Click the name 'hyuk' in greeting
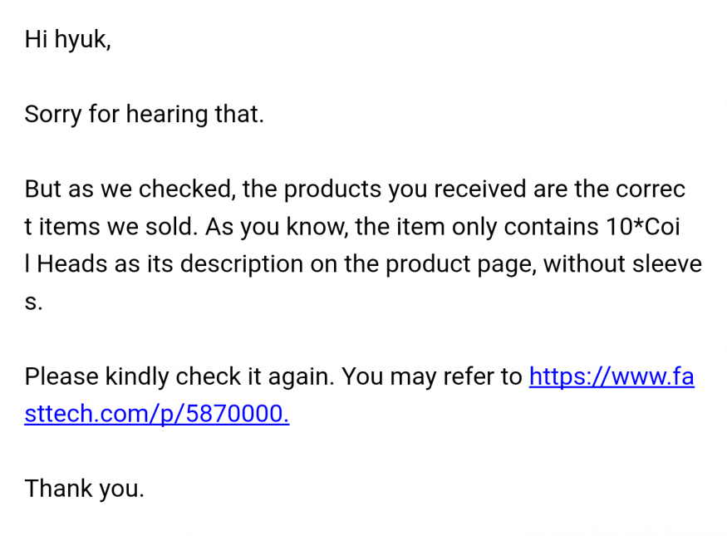 pos(81,39)
